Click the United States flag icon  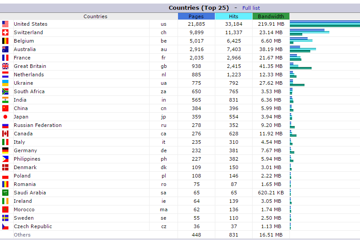pyautogui.click(x=5, y=24)
